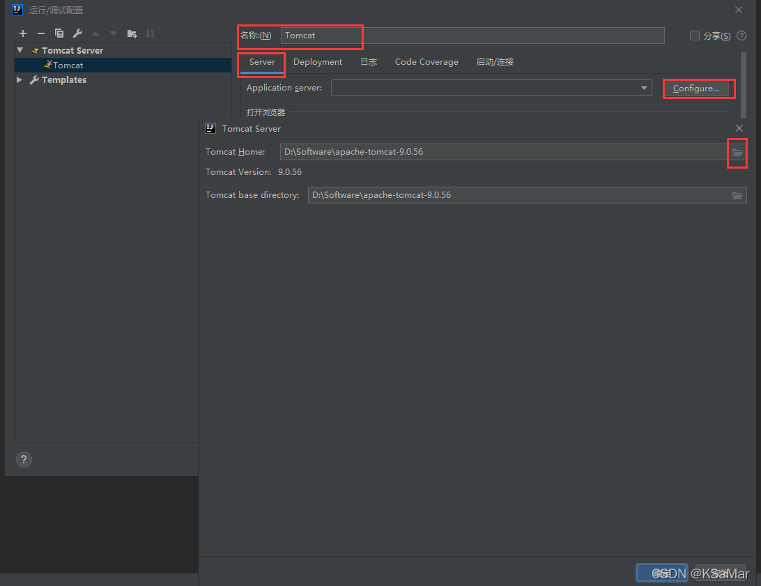This screenshot has width=761, height=586.
Task: Open help icon next to the share checkbox
Action: [741, 36]
